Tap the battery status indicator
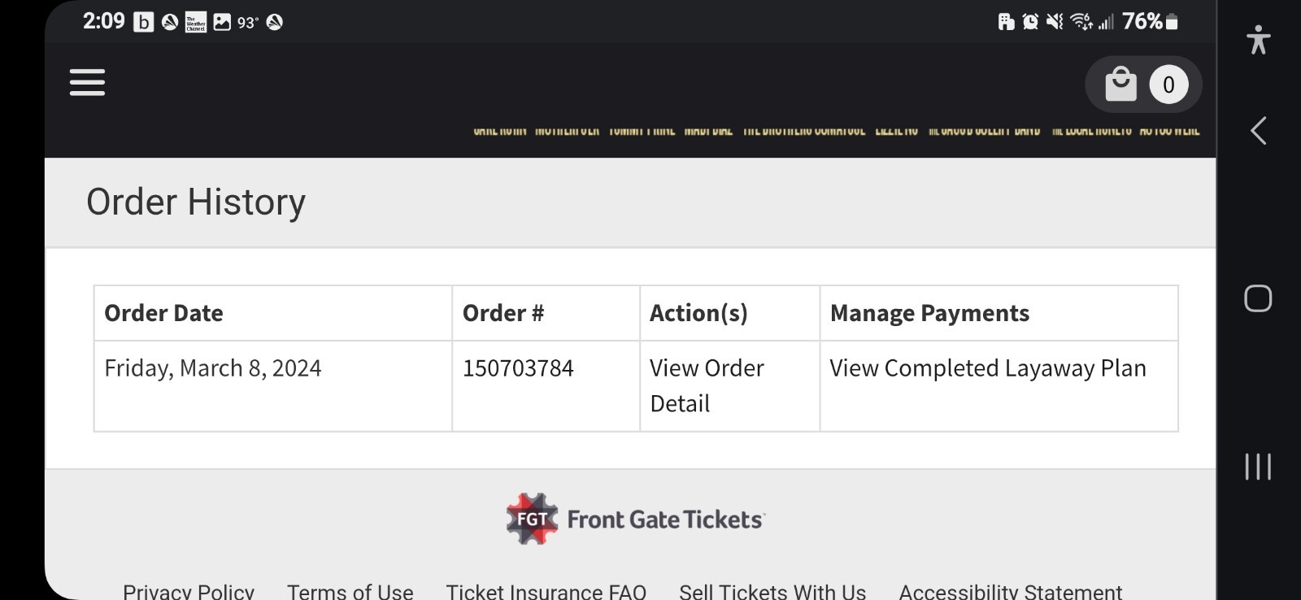Screen dimensions: 1301x600 [1172, 22]
